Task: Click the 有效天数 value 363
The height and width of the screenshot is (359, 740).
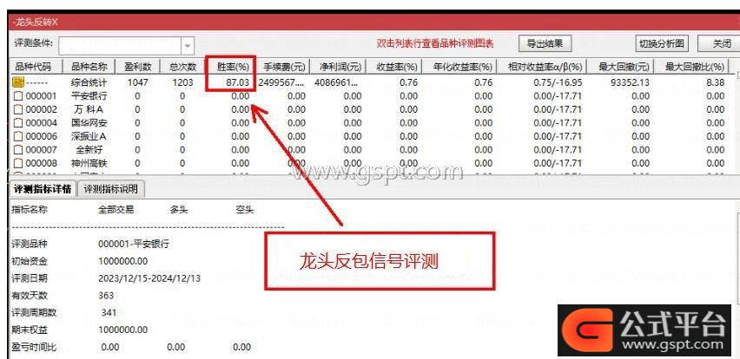Action: (106, 296)
